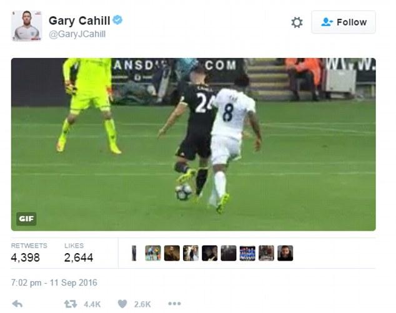
Task: View the 2,644 likes list
Action: [x=79, y=253]
